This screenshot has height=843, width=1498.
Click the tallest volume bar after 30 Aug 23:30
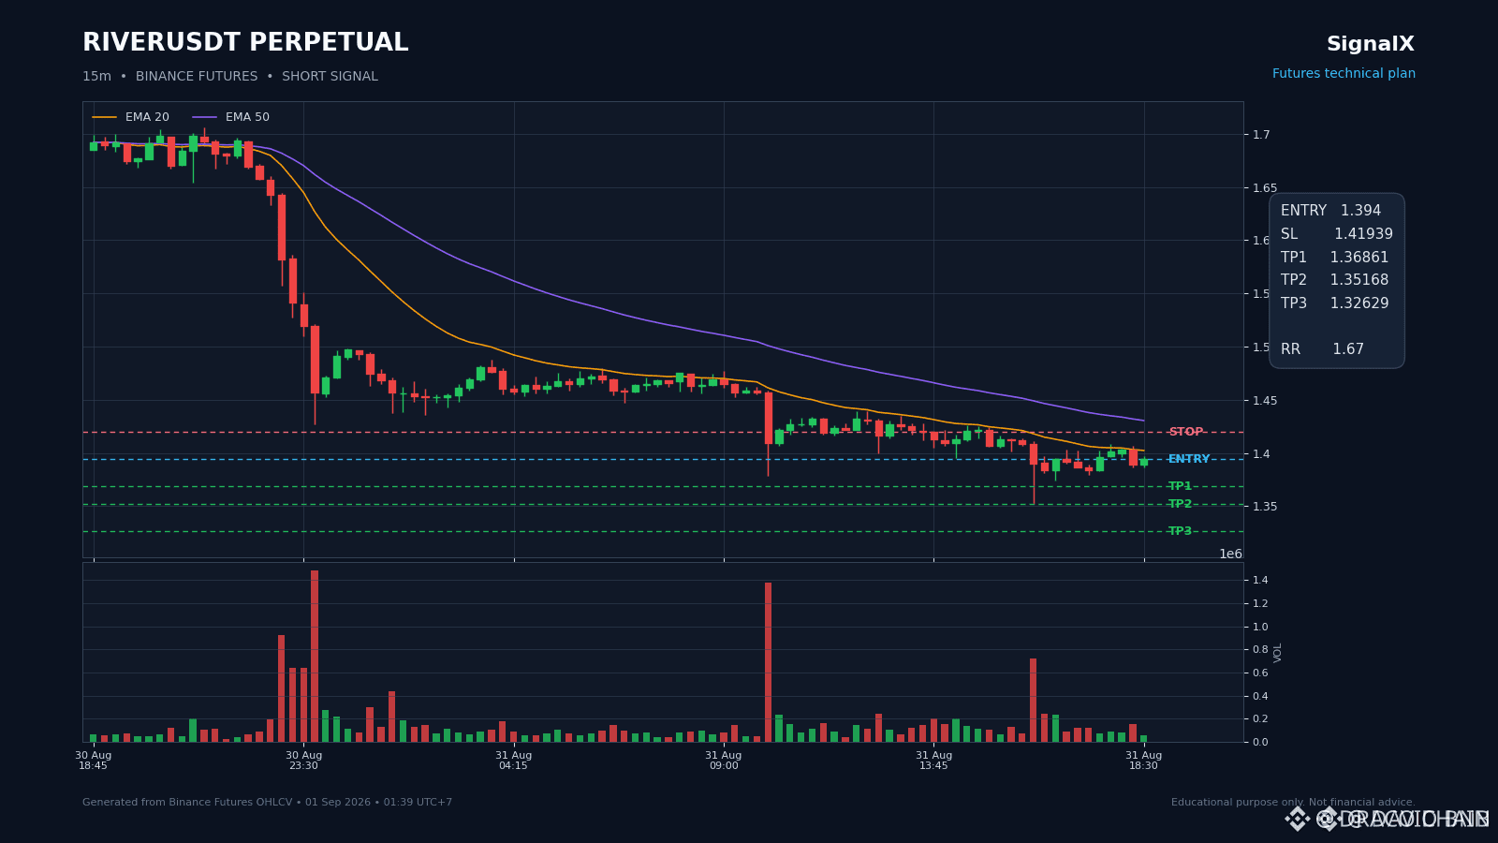(315, 656)
